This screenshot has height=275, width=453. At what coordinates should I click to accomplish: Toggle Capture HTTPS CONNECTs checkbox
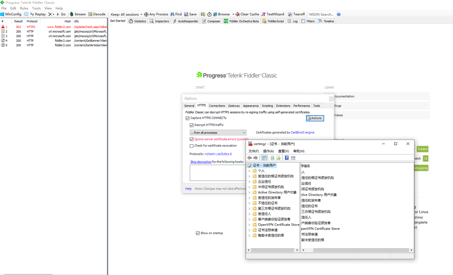(188, 118)
